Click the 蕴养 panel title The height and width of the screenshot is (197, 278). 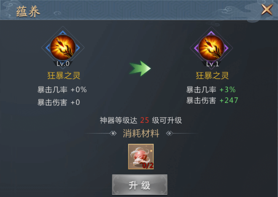(x=28, y=12)
